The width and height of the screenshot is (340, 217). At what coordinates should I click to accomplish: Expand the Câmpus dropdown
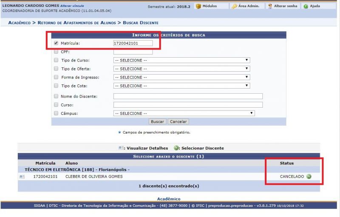tap(184, 113)
